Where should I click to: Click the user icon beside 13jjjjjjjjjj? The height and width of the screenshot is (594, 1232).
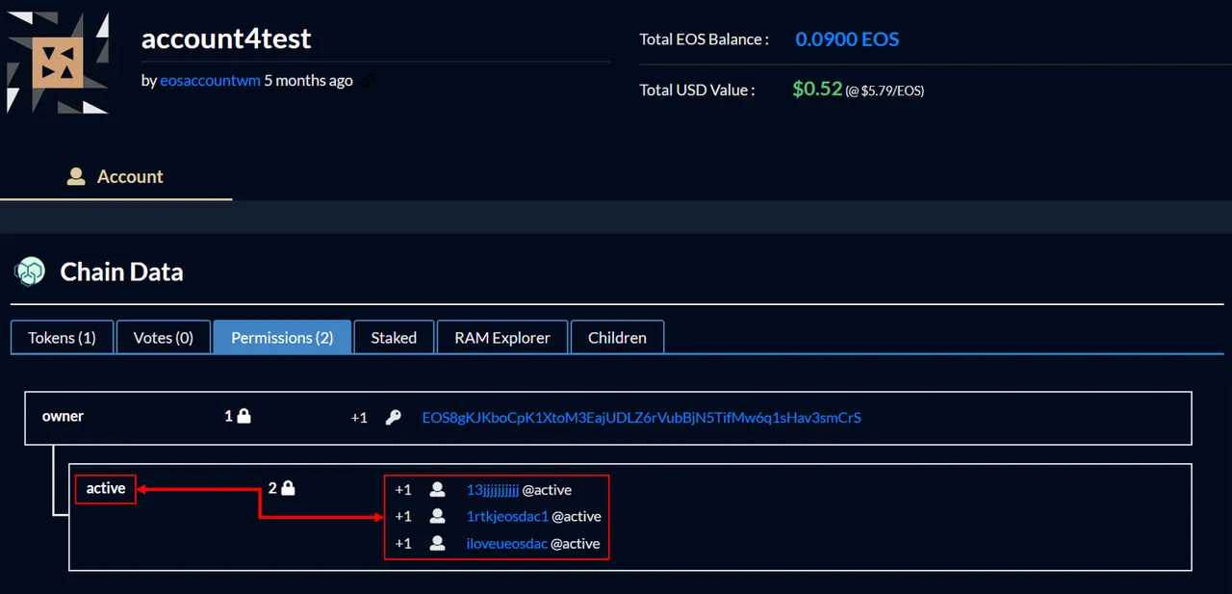coord(437,490)
